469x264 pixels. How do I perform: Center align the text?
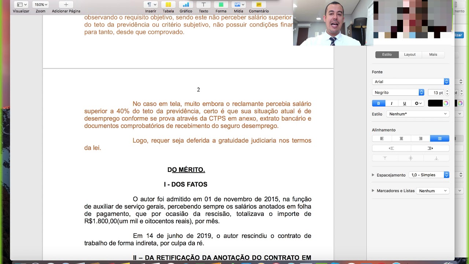click(401, 139)
